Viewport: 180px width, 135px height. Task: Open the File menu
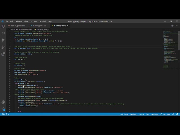(x=7, y=21)
